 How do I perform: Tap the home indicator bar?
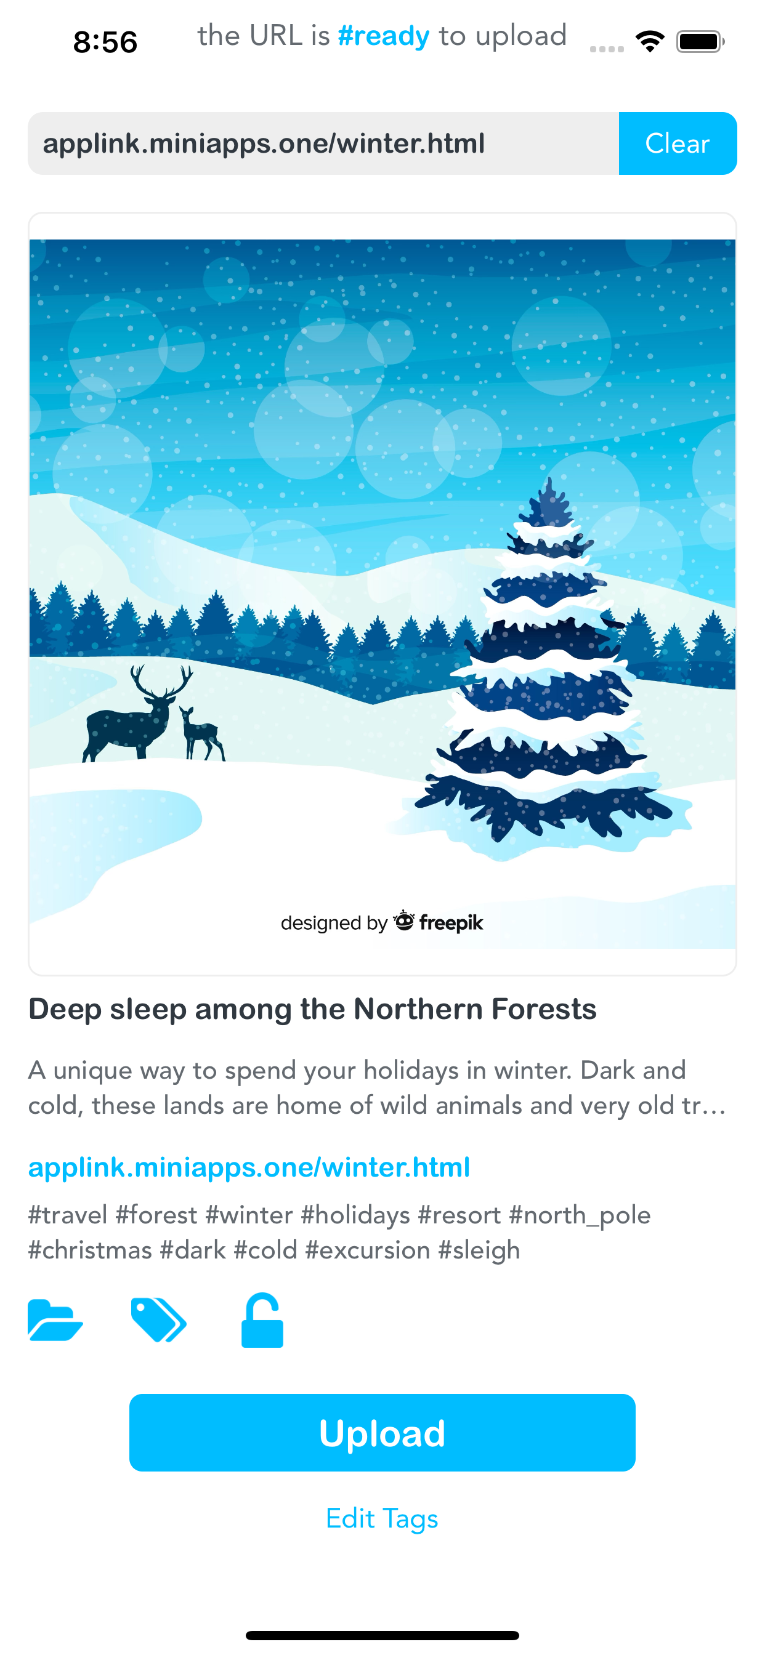pyautogui.click(x=382, y=1635)
